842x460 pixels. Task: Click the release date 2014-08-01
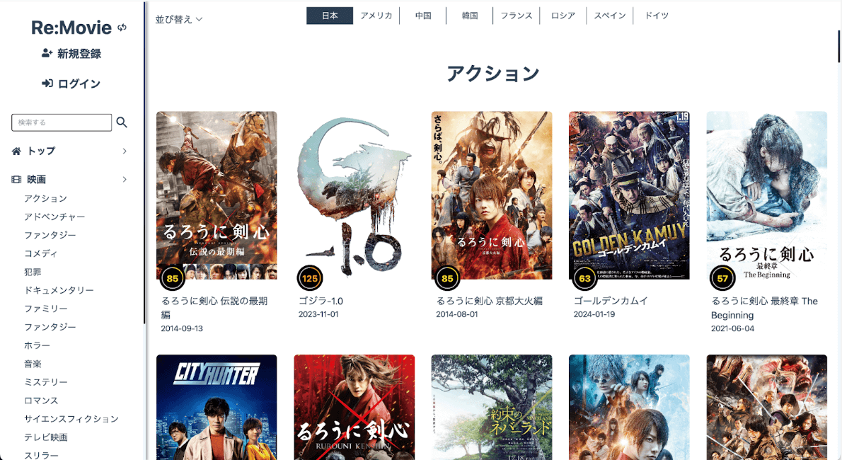(x=457, y=314)
